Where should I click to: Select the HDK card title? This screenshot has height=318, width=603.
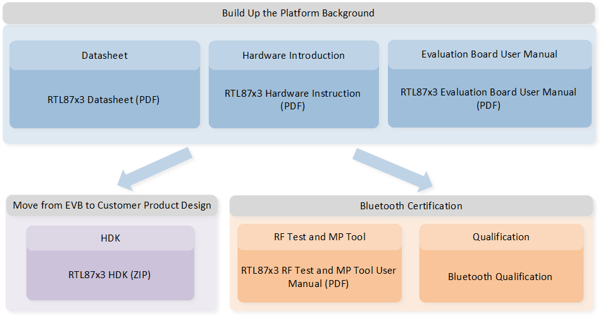point(110,238)
